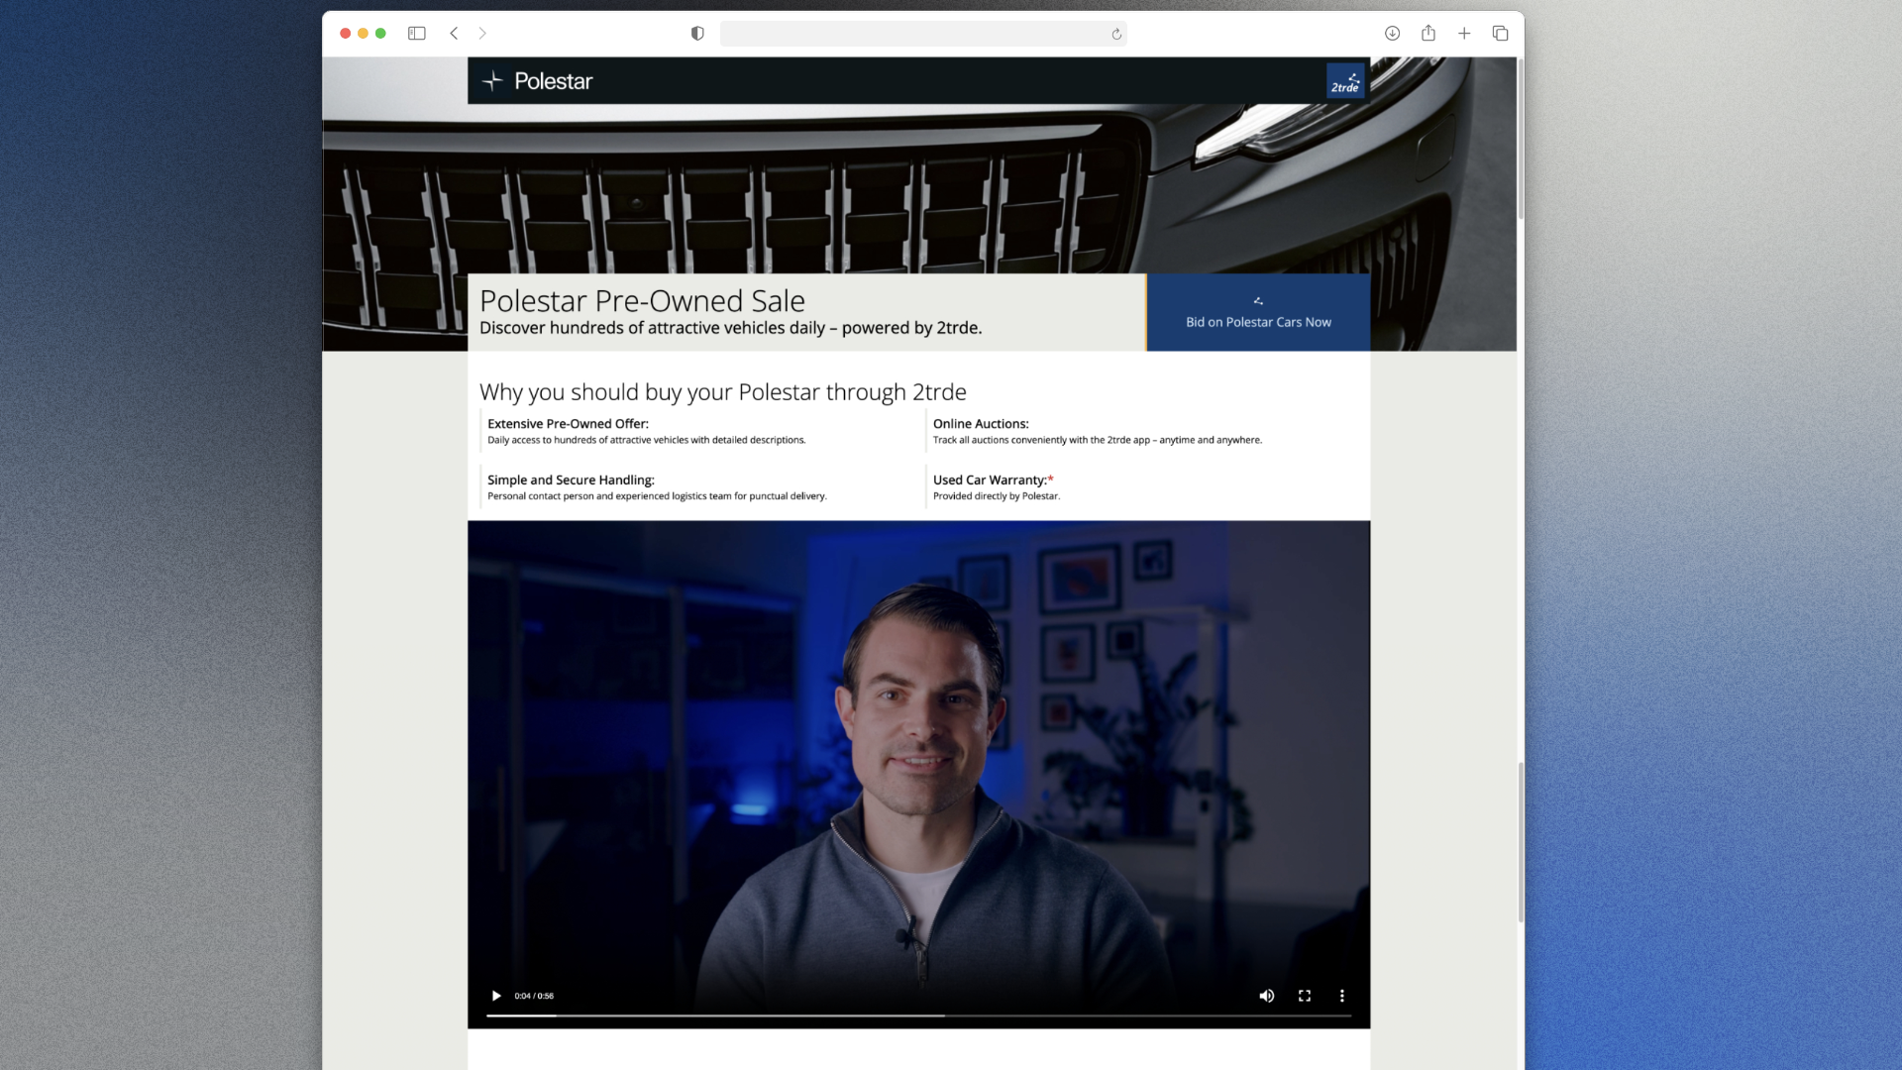Open the Share sheet icon
The image size is (1902, 1070).
pos(1427,34)
